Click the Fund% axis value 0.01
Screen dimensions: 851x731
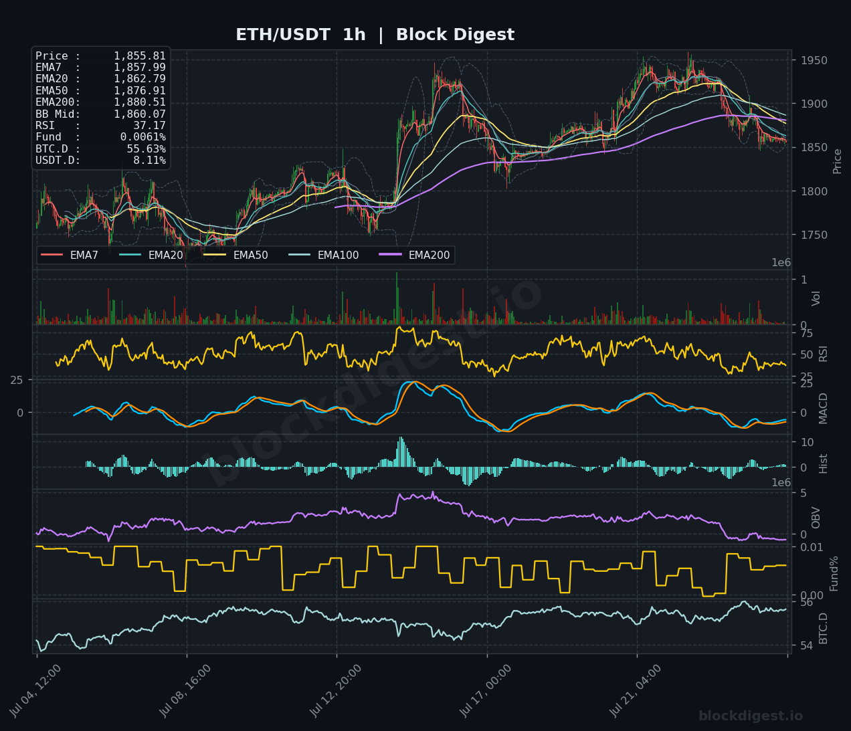pyautogui.click(x=812, y=548)
